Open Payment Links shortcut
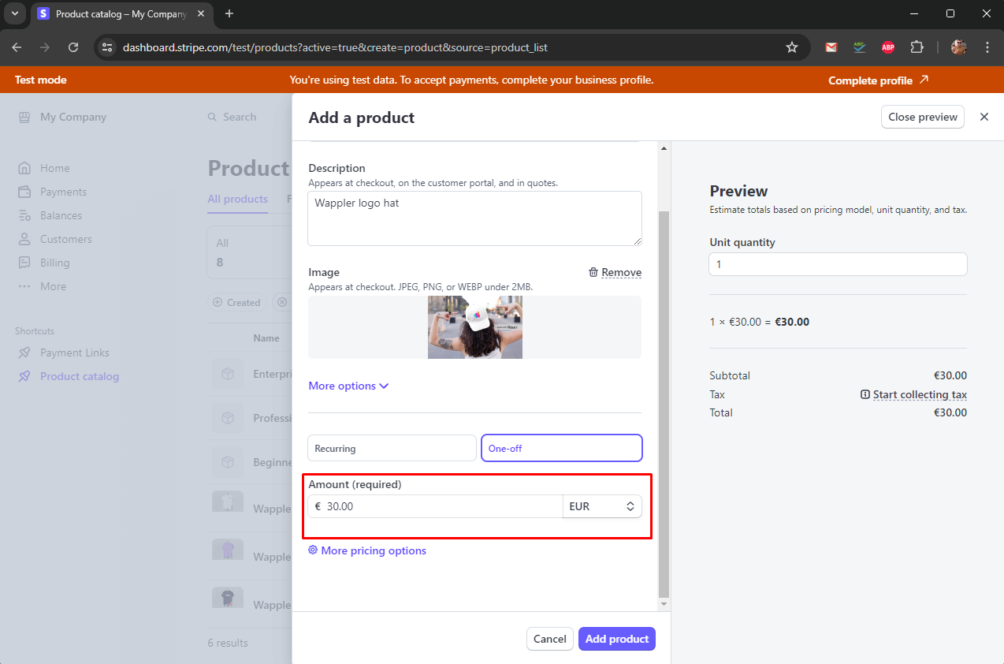This screenshot has height=664, width=1004. coord(74,353)
